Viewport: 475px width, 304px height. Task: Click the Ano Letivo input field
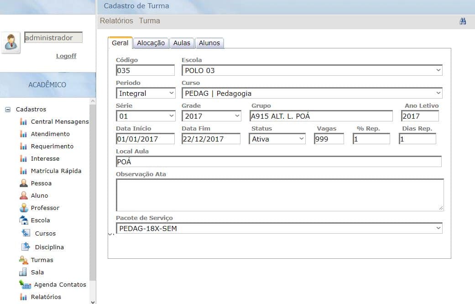(x=420, y=116)
